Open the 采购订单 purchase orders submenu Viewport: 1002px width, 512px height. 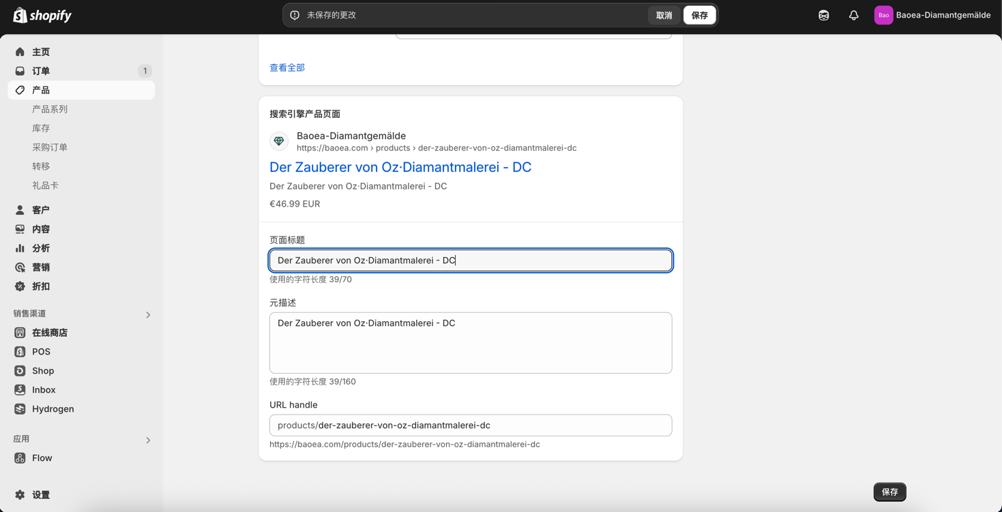(x=50, y=147)
